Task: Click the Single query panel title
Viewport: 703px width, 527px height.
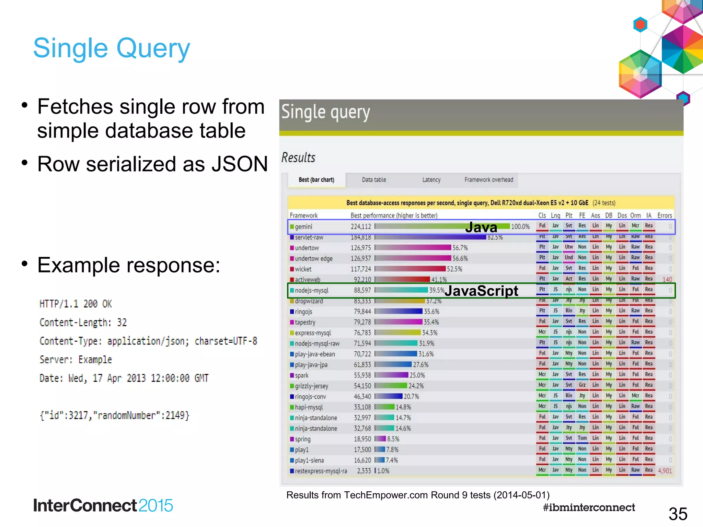Action: [x=325, y=113]
